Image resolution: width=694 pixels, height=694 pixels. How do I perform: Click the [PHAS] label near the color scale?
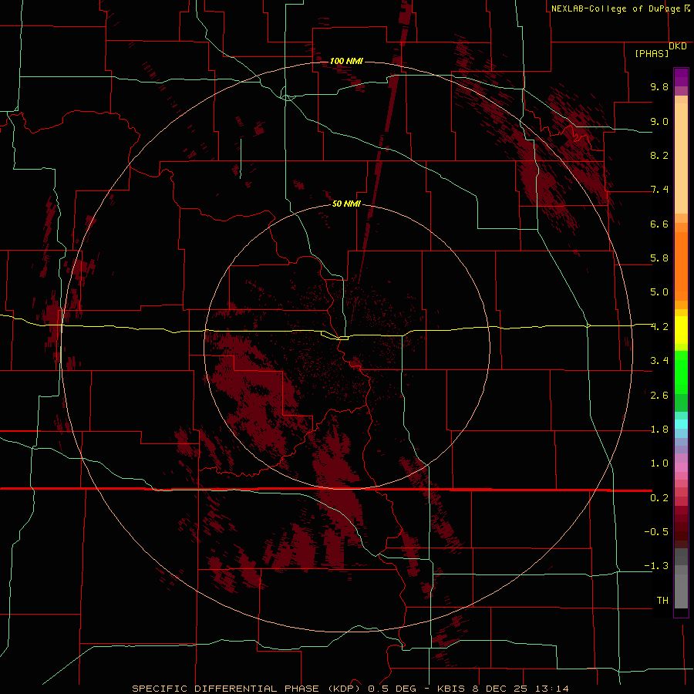pos(652,54)
